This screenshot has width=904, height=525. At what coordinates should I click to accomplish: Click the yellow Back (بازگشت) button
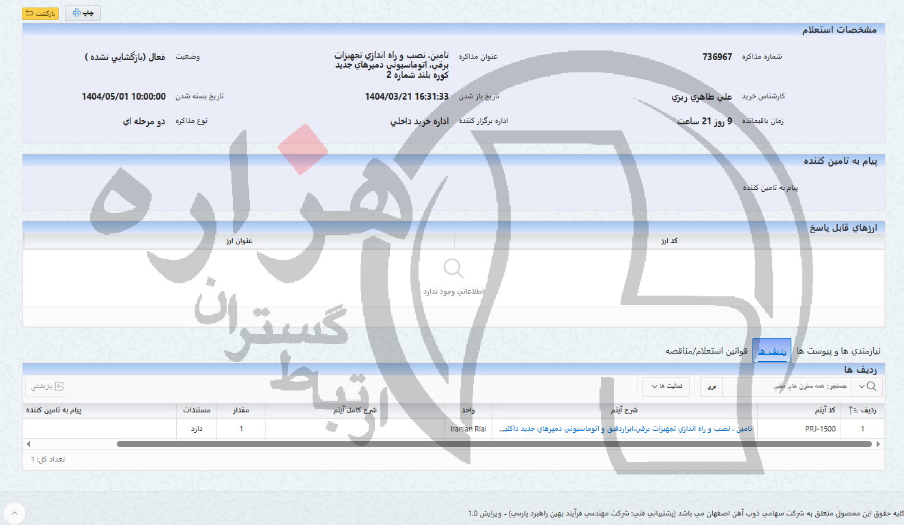tap(40, 13)
